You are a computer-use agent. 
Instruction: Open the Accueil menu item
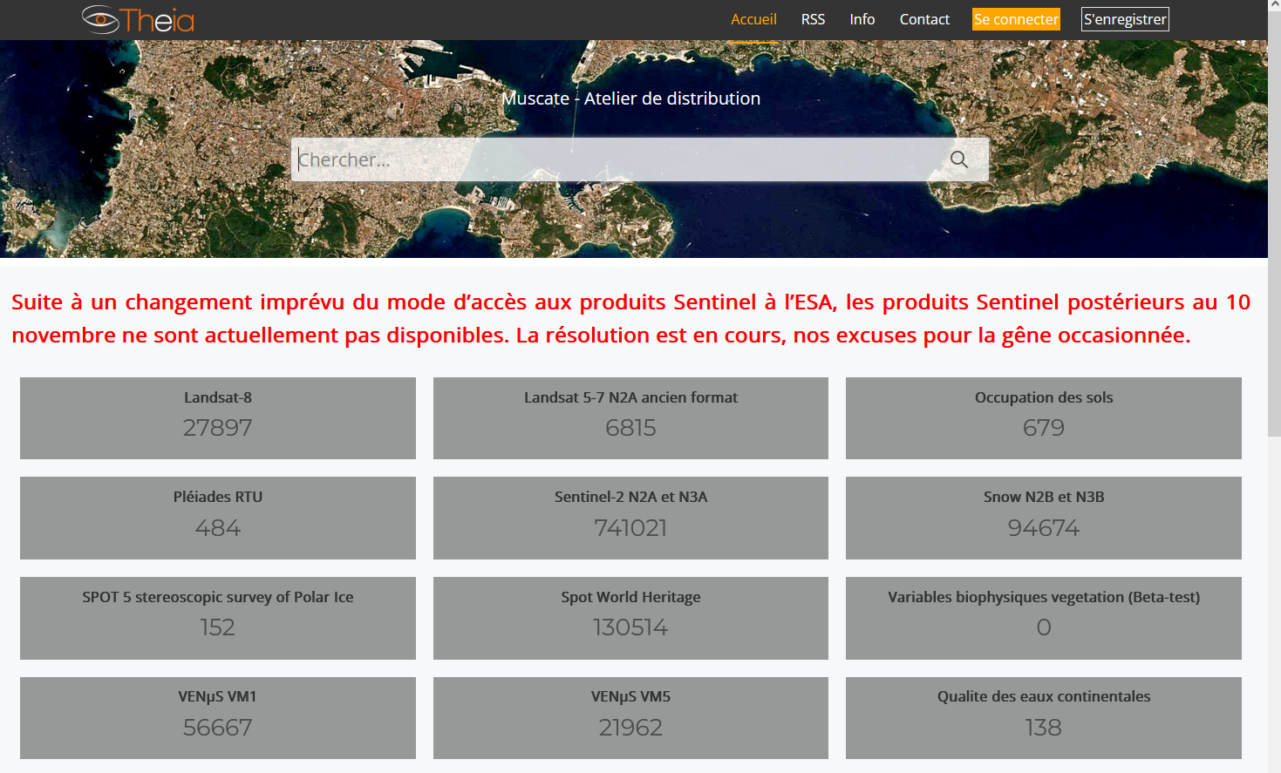[753, 19]
